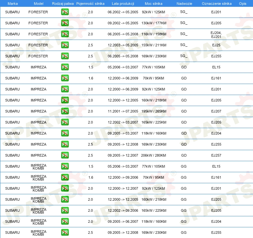Click the fuel icon for the Impreza EJ207 row
Viewport: 253px width, 238px height.
click(x=65, y=111)
